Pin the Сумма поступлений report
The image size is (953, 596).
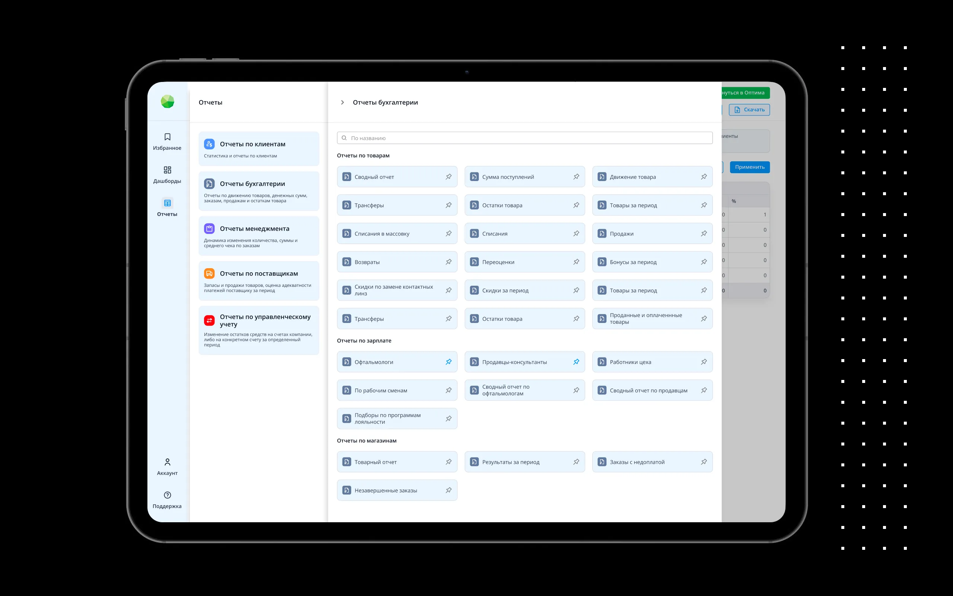pos(576,177)
